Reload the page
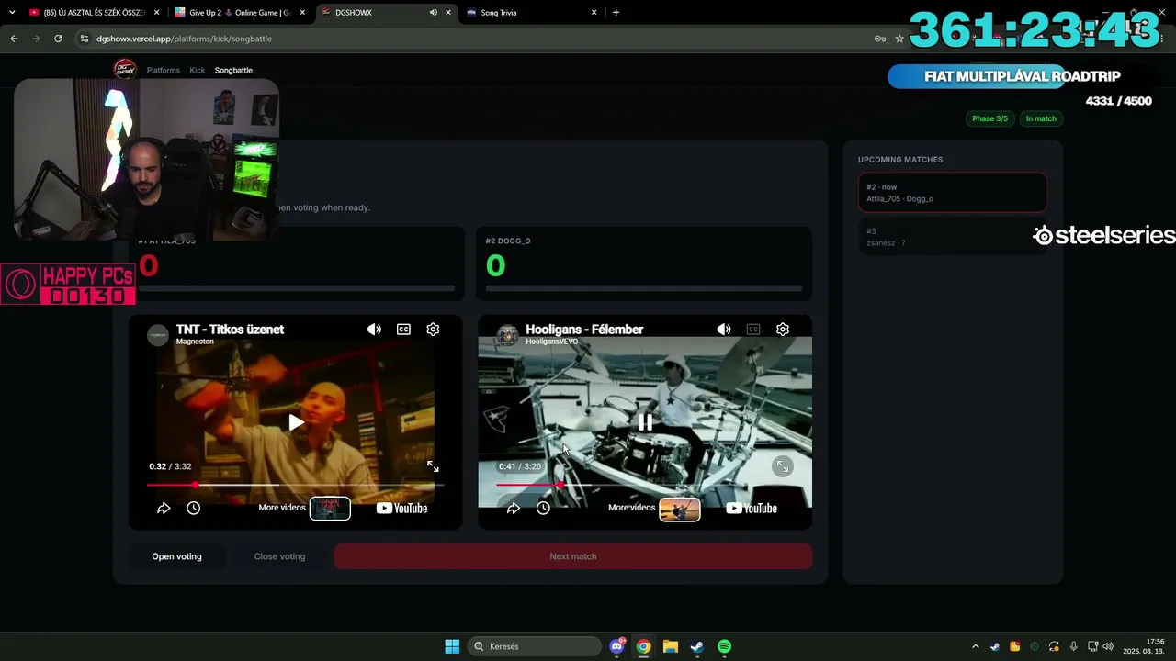 pyautogui.click(x=58, y=39)
